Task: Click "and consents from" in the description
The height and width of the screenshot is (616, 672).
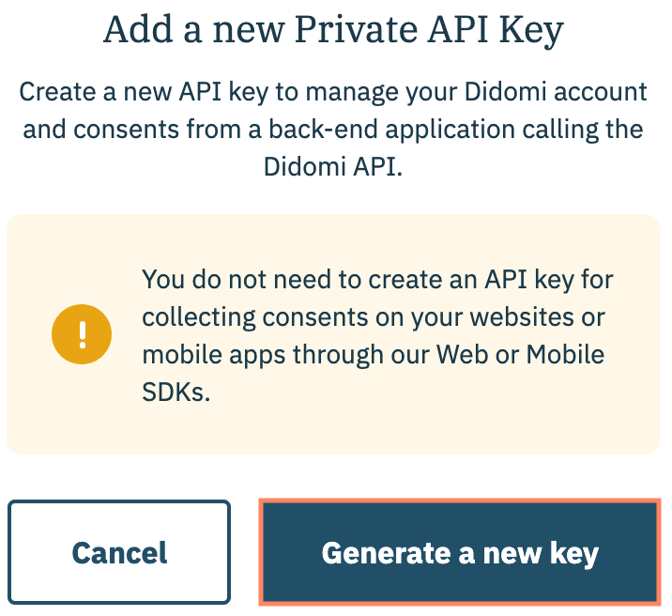Action: point(138,129)
